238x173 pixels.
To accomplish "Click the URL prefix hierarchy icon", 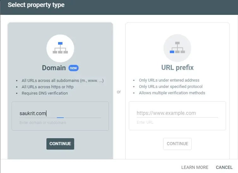I will [177, 48].
